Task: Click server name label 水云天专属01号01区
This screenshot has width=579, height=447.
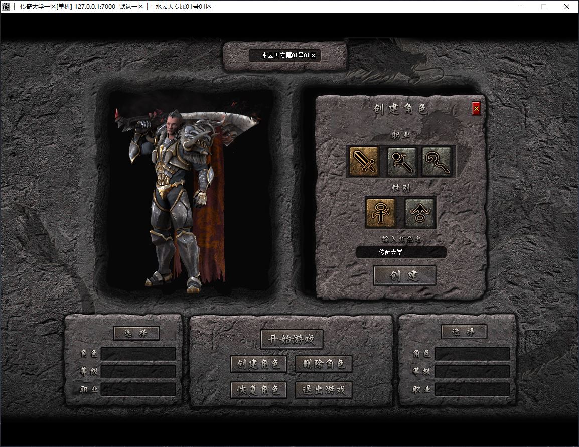Action: pos(289,55)
